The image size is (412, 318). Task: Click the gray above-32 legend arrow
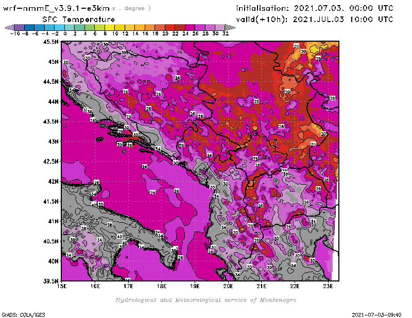click(230, 27)
